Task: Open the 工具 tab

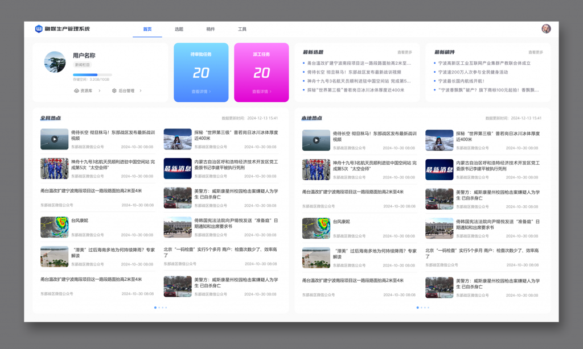Action: [242, 29]
